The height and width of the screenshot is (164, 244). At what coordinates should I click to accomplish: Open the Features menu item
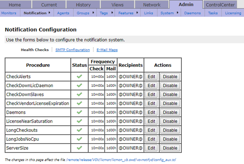pos(126,13)
